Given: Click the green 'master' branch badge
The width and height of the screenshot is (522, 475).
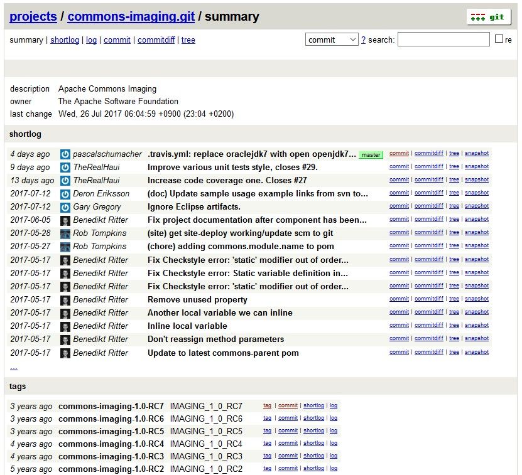Looking at the screenshot, I should 371,154.
